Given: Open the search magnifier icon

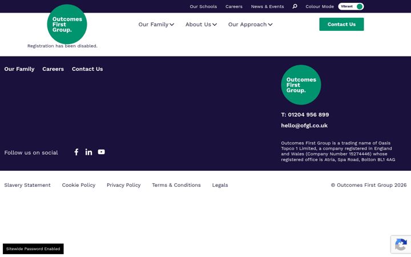Looking at the screenshot, I should pyautogui.click(x=295, y=6).
